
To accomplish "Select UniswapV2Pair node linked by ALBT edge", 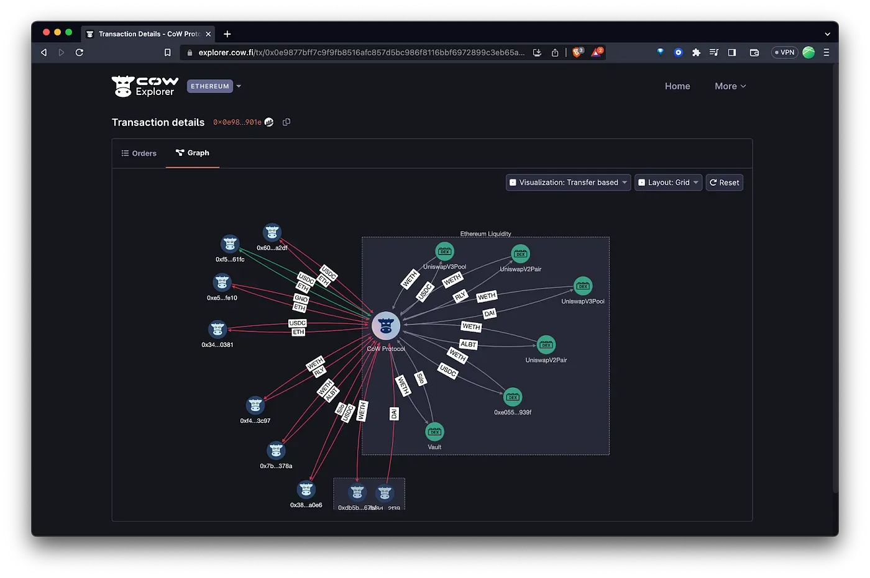I will pos(546,345).
